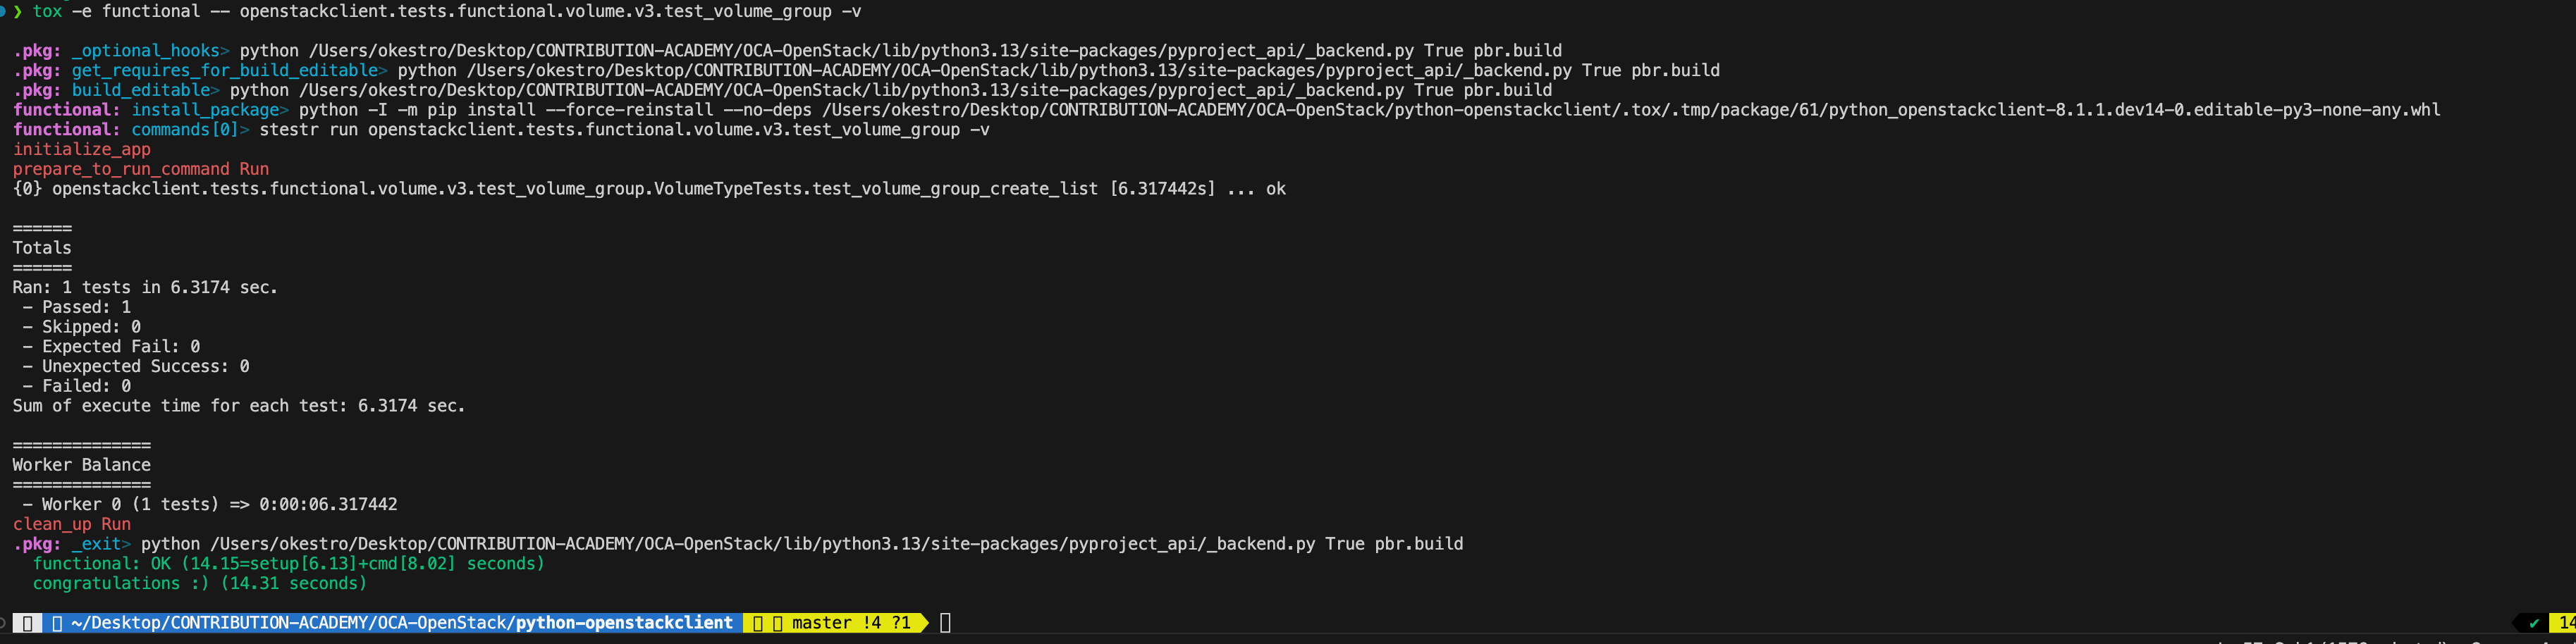Click the yellow execution time segment at right
The width and height of the screenshot is (2576, 644).
(2565, 623)
